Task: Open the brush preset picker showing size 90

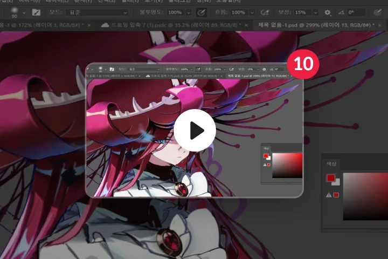Action: tap(15, 12)
